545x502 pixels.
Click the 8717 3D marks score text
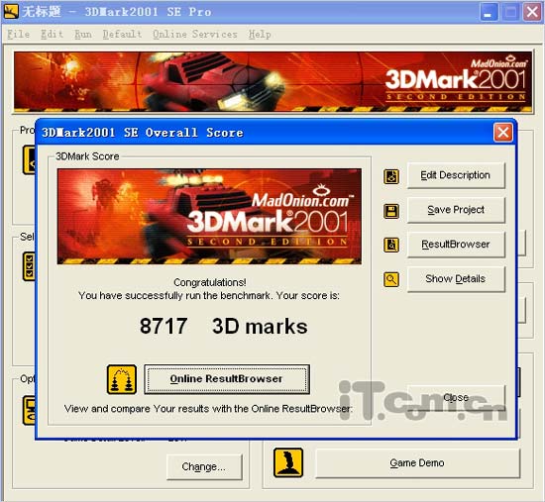(224, 326)
